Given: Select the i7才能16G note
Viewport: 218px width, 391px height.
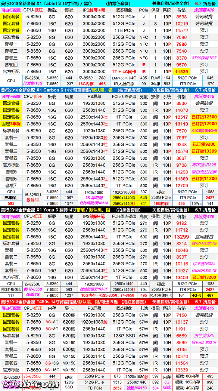Looking at the screenshot, I should pos(33,84).
